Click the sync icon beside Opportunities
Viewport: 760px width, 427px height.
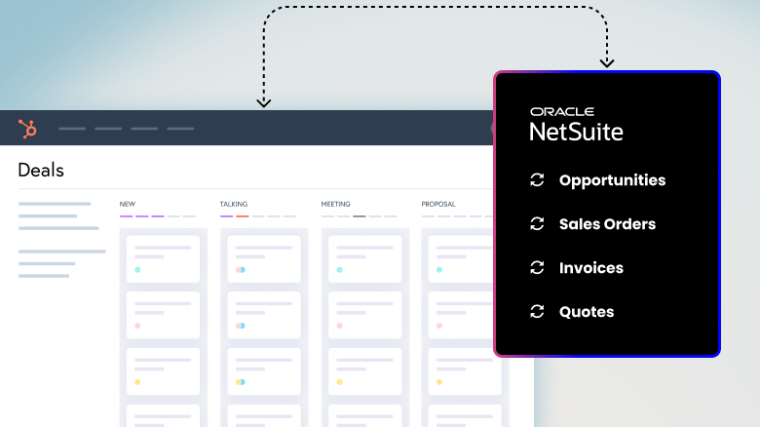(x=537, y=180)
